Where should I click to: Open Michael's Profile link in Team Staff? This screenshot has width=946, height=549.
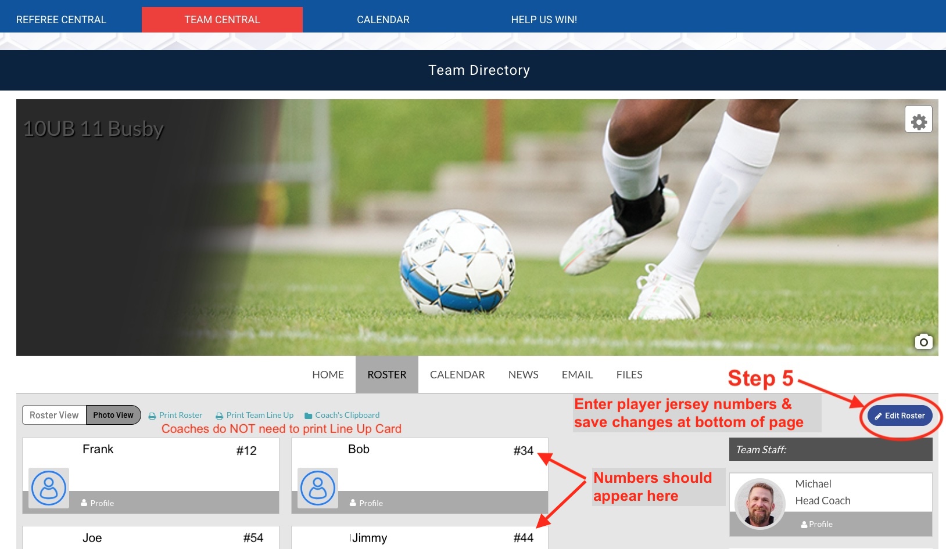(816, 524)
